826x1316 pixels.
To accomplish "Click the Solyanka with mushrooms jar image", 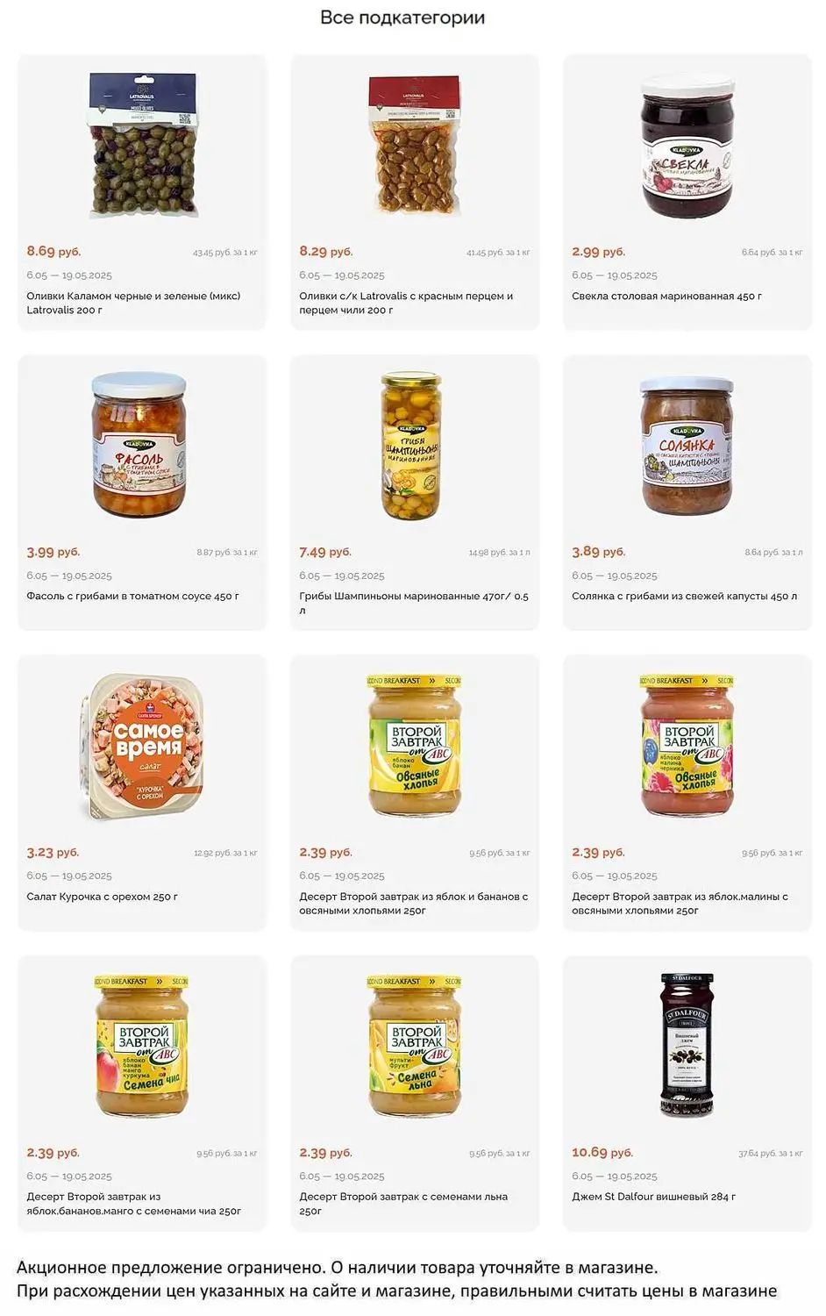I will click(x=687, y=445).
